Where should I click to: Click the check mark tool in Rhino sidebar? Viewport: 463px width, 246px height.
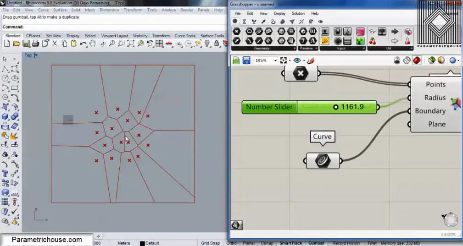(x=15, y=211)
